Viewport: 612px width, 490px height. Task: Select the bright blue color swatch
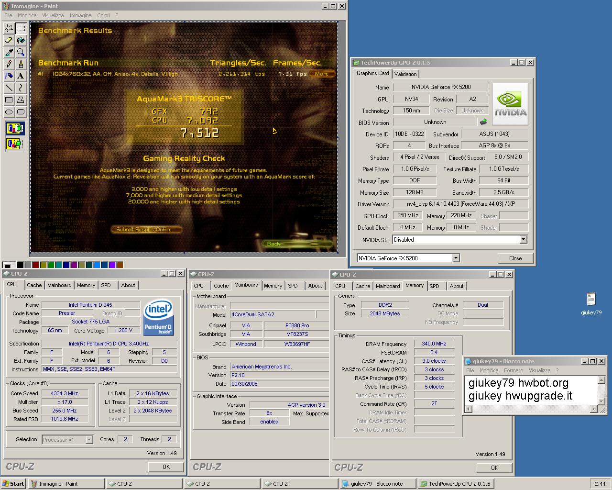(97, 265)
